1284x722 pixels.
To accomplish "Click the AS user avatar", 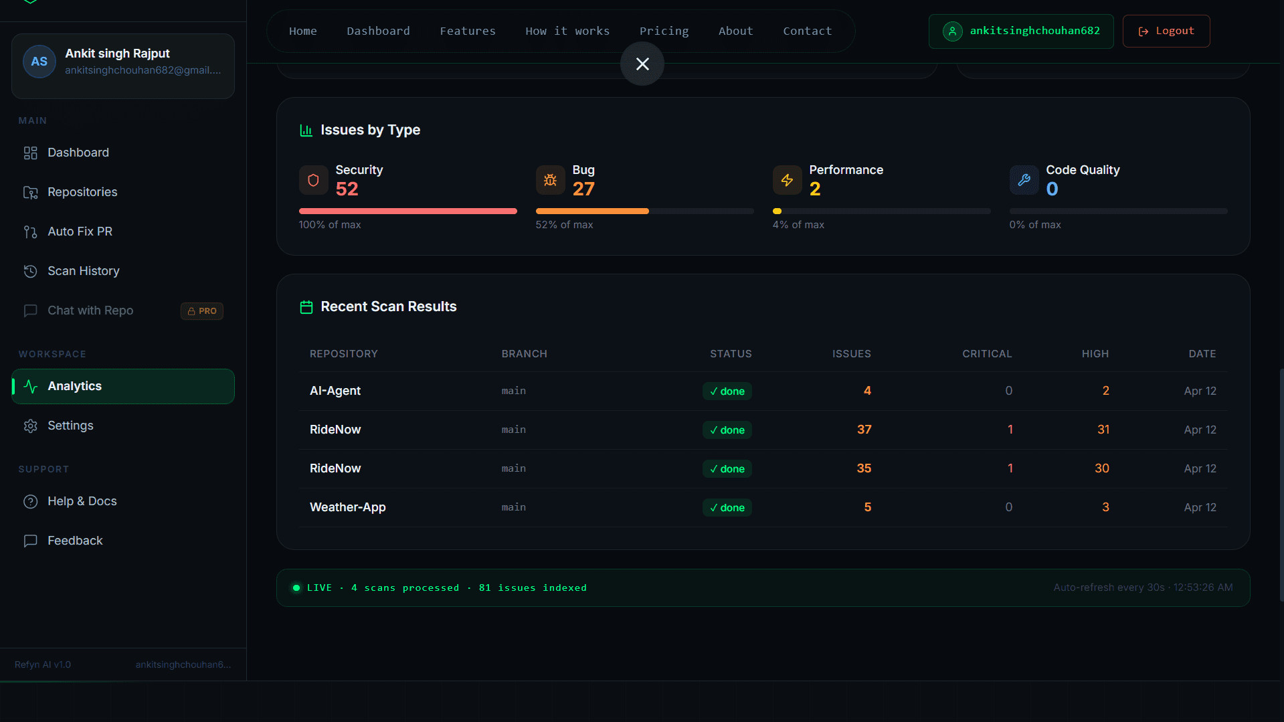I will click(x=39, y=62).
